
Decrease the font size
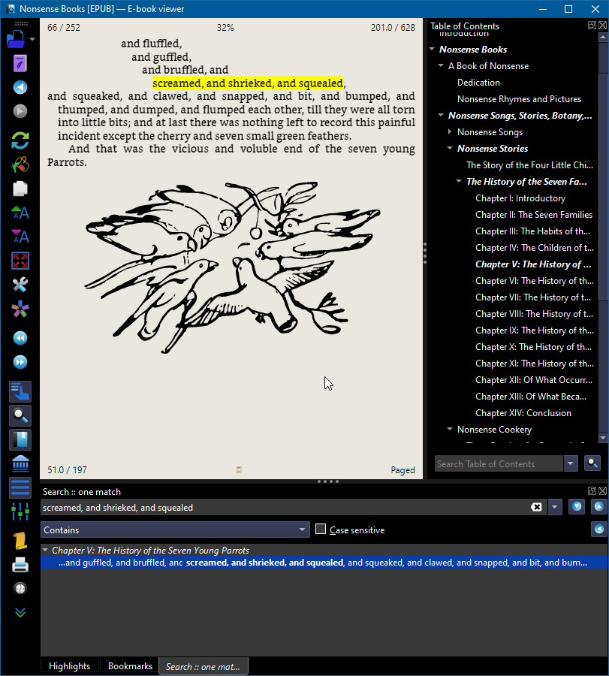(x=20, y=237)
